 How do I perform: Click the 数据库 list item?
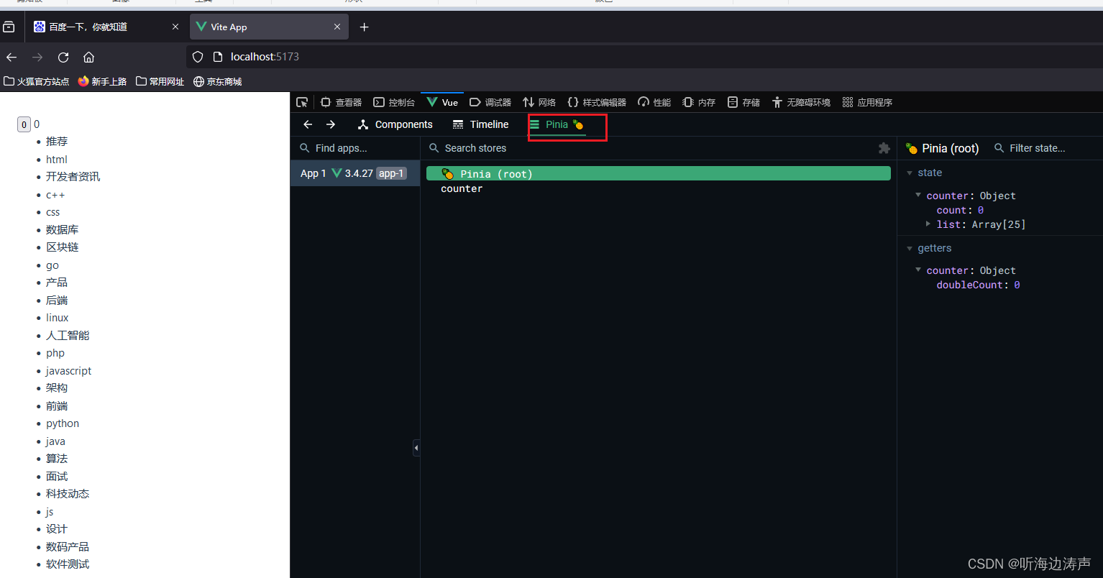point(63,230)
